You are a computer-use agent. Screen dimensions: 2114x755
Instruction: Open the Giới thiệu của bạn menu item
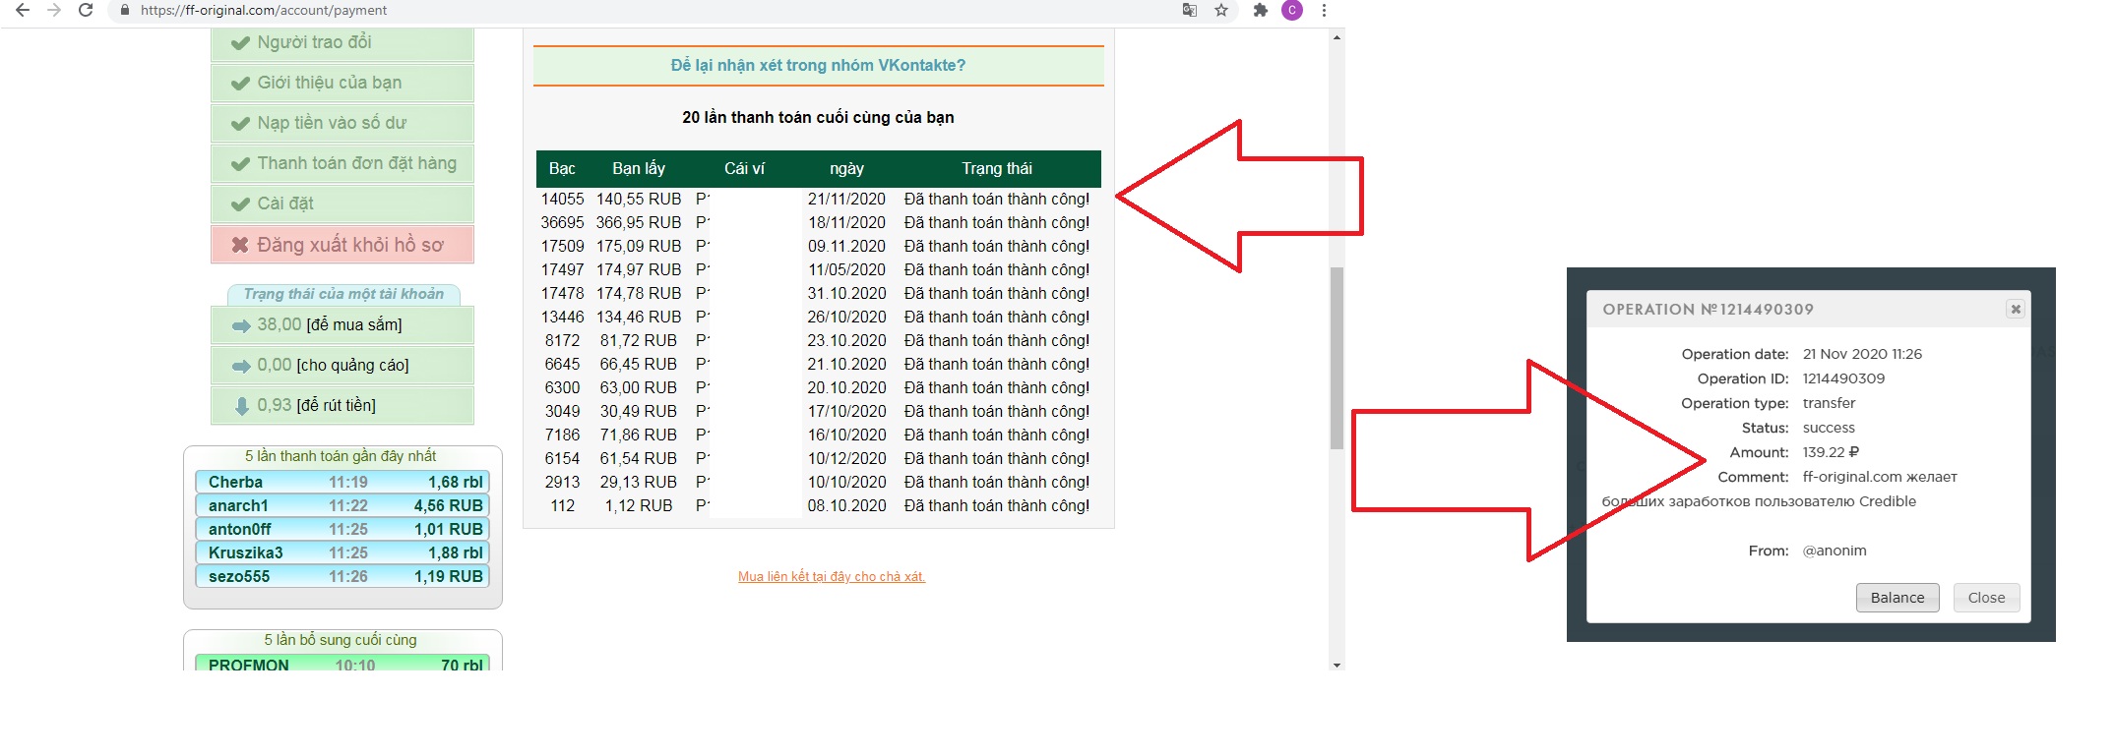pos(342,83)
